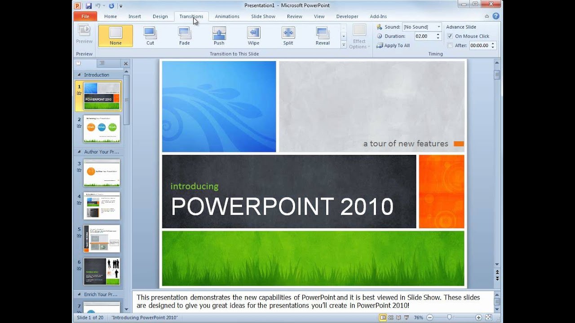This screenshot has width=575, height=323.
Task: Save the presentation from Quick Access
Action: 88,6
